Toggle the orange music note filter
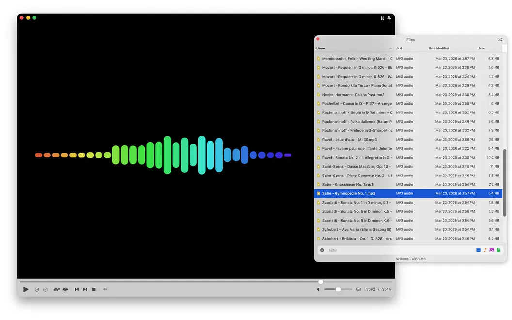Image resolution: width=512 pixels, height=320 pixels. pyautogui.click(x=485, y=250)
